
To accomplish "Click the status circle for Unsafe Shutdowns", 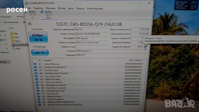I will click(x=39, y=99).
